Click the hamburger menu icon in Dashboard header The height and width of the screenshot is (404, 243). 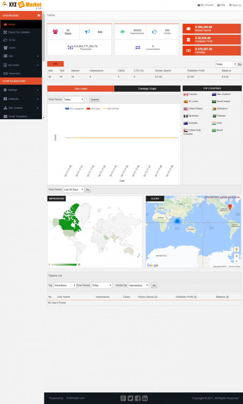(x=39, y=16)
